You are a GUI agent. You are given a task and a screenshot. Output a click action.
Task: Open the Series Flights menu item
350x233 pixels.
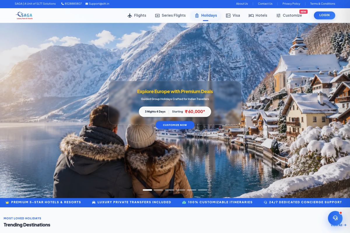(170, 15)
